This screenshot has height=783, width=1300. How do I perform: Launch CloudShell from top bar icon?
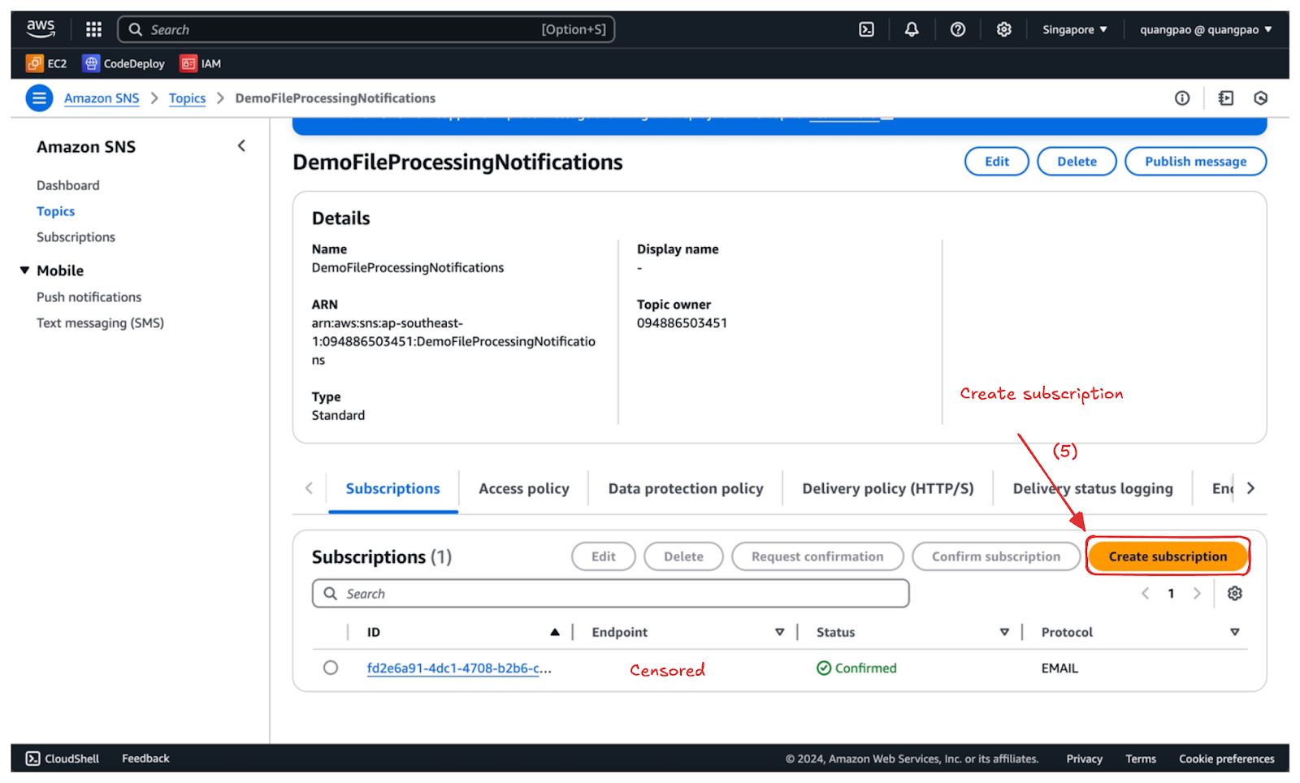(866, 29)
